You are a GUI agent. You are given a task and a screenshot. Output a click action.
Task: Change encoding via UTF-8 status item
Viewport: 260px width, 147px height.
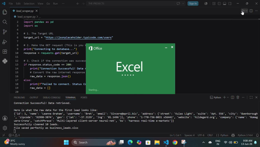tap(201, 135)
